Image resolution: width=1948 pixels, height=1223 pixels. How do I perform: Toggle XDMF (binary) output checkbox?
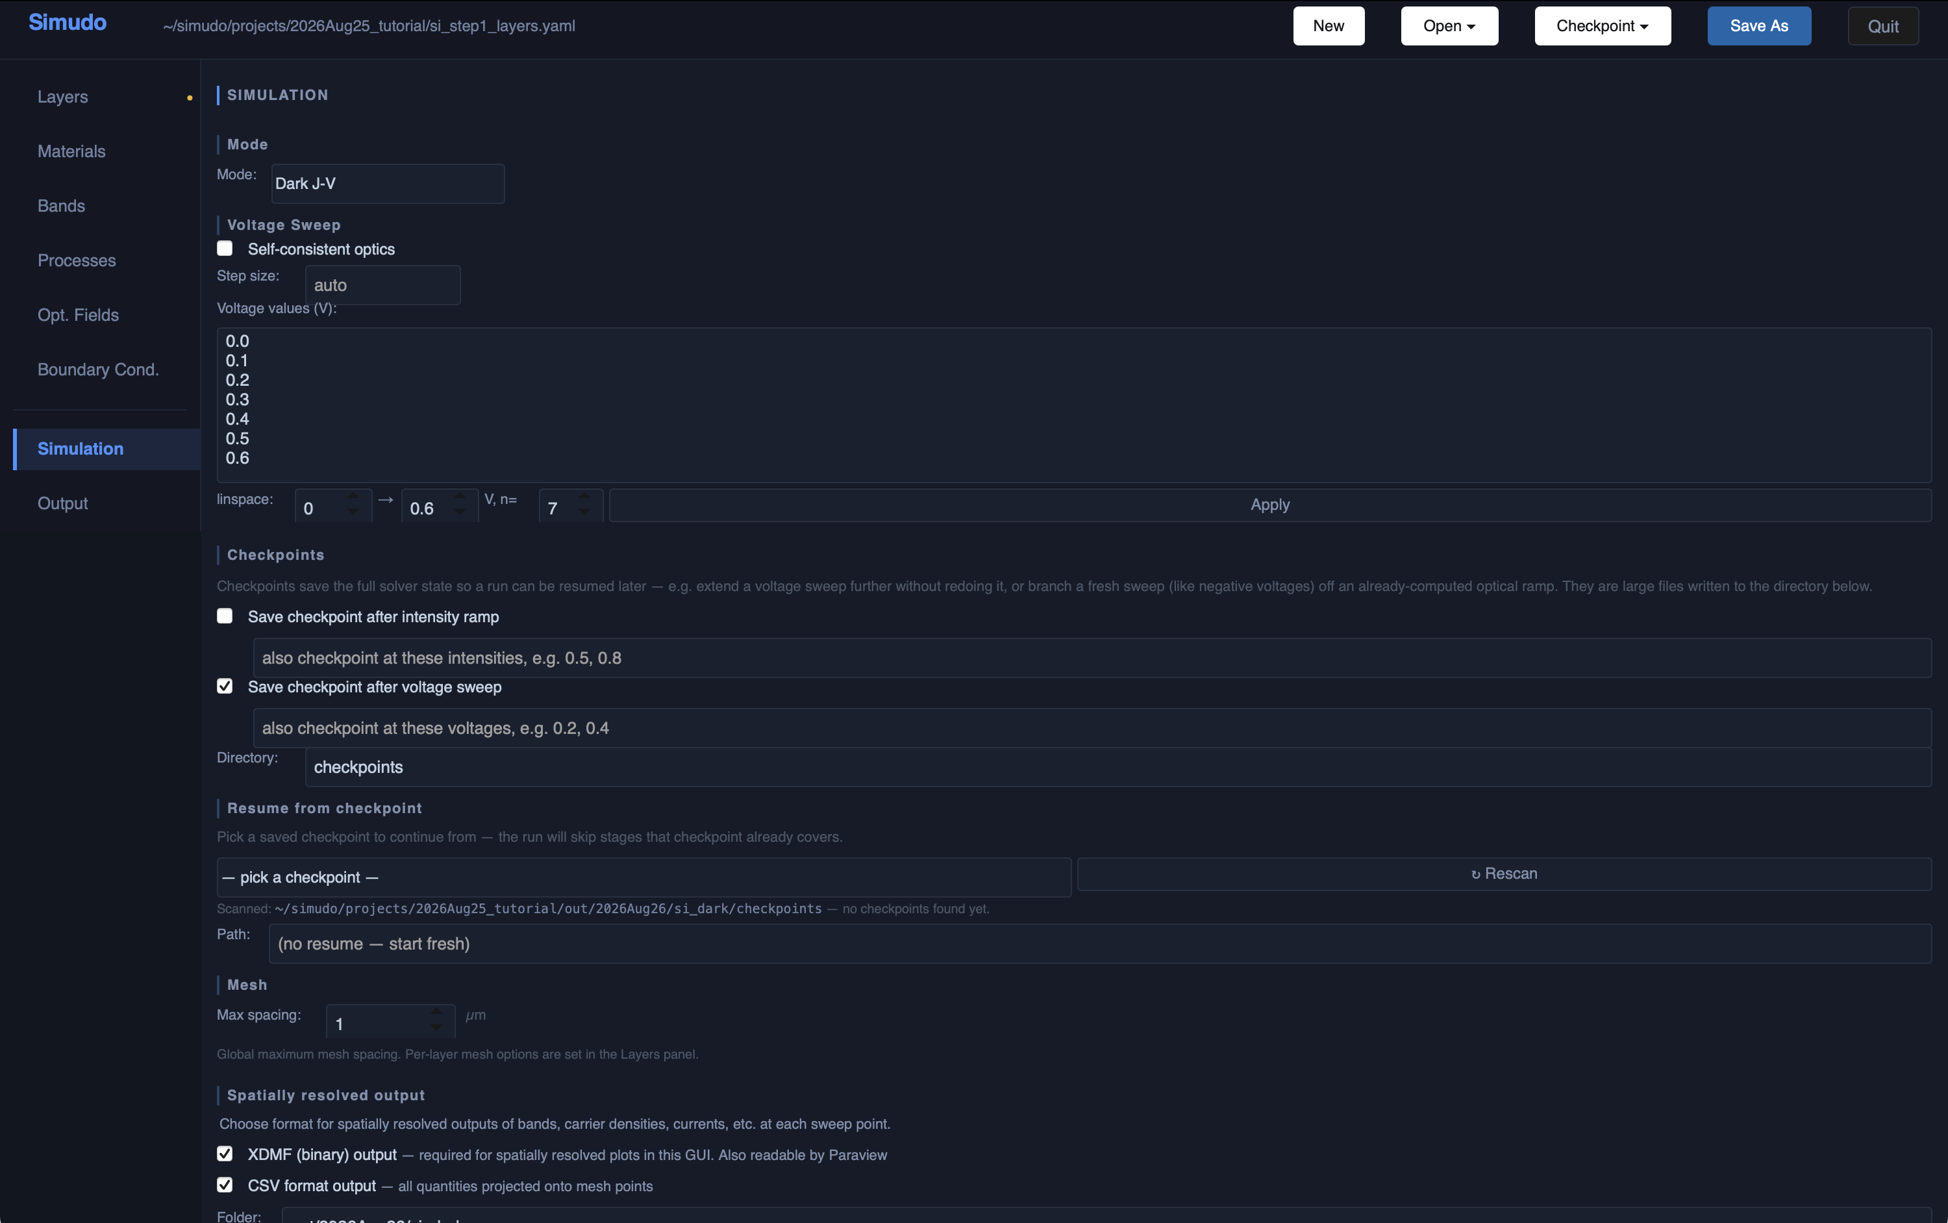coord(225,1154)
